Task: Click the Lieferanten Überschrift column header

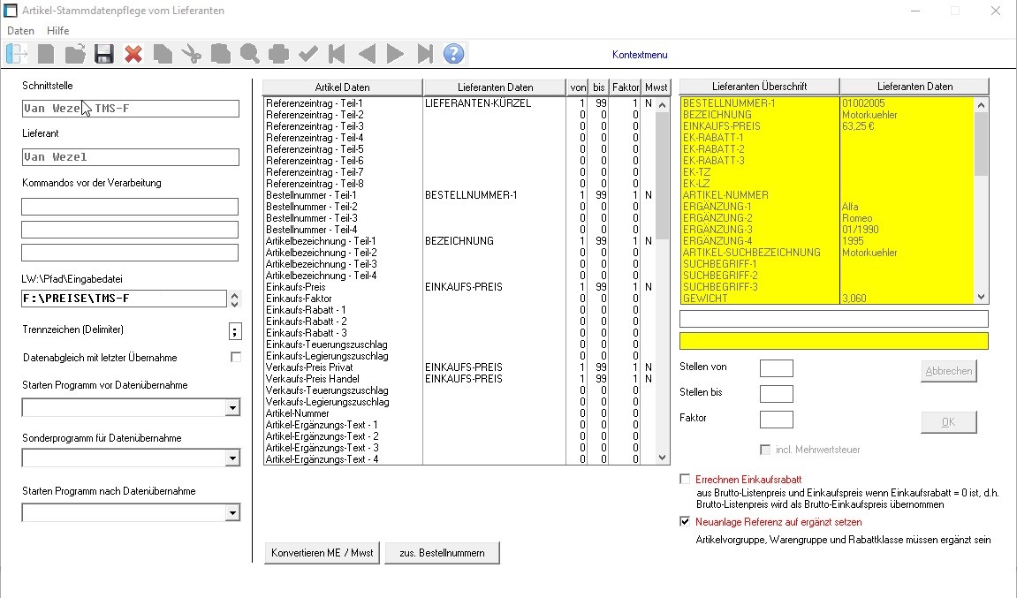Action: (x=760, y=87)
